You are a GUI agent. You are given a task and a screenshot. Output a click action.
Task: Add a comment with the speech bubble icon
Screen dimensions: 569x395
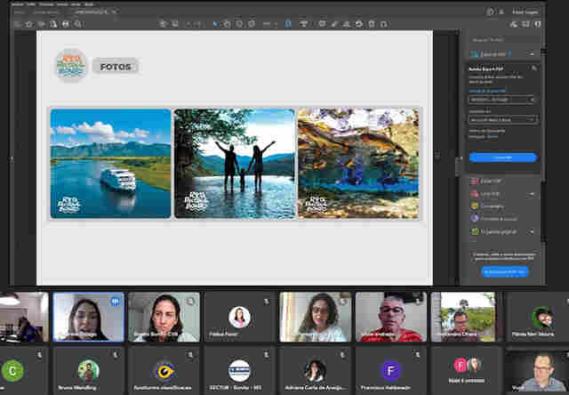[322, 24]
